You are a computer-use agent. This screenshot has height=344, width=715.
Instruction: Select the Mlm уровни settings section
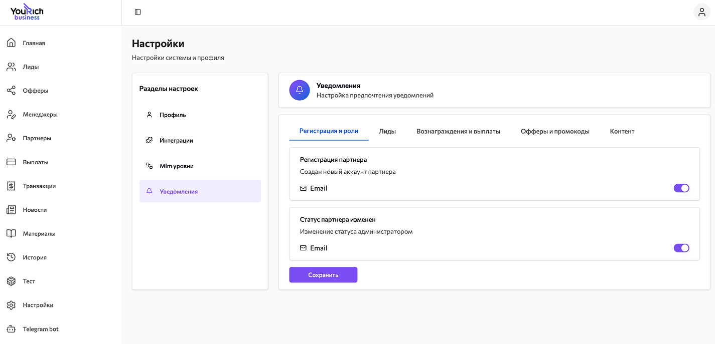(x=176, y=166)
